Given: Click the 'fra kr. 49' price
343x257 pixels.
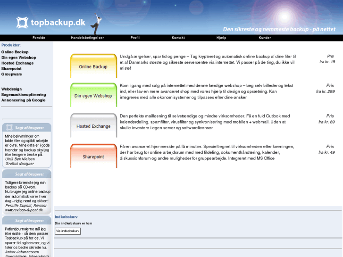Looking at the screenshot, I should tap(326, 152).
